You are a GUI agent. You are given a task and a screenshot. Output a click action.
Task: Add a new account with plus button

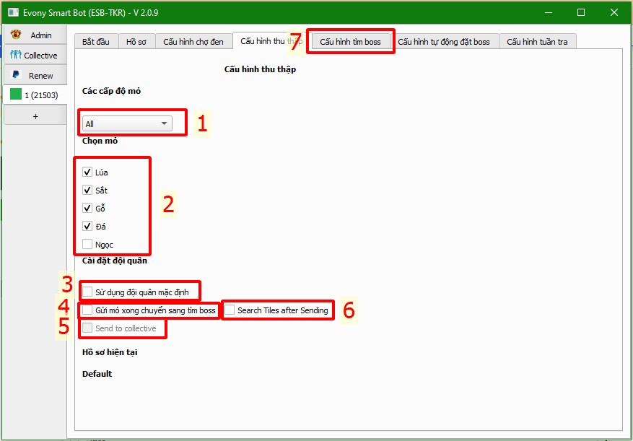35,115
